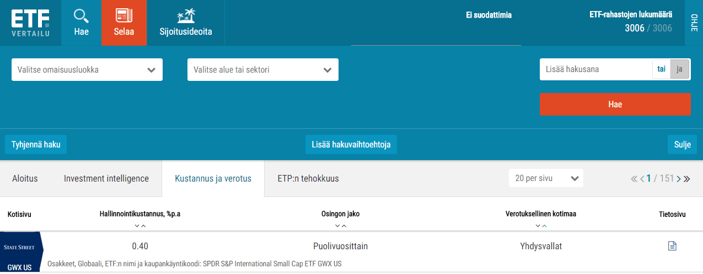703x274 pixels.
Task: Open the 20 per sivu dropdown
Action: tap(546, 178)
